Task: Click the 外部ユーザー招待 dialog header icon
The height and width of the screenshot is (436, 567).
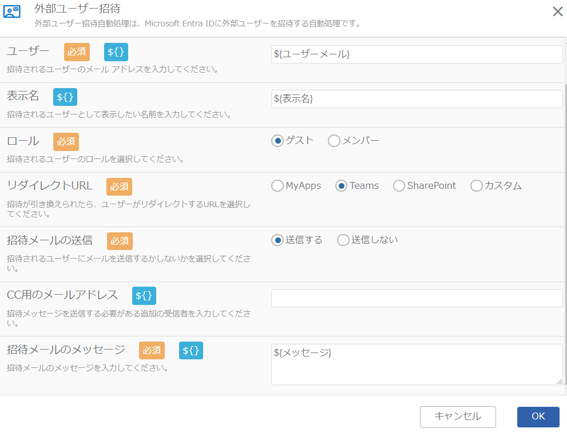Action: click(x=12, y=11)
